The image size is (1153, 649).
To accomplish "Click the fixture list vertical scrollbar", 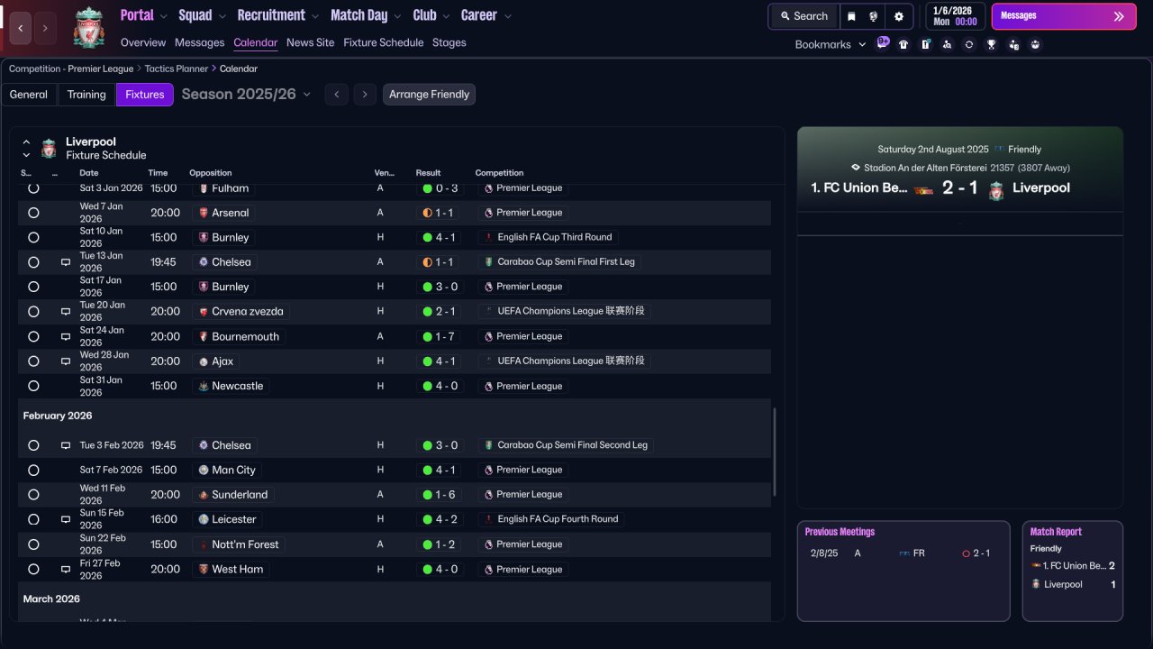I will pos(774,451).
